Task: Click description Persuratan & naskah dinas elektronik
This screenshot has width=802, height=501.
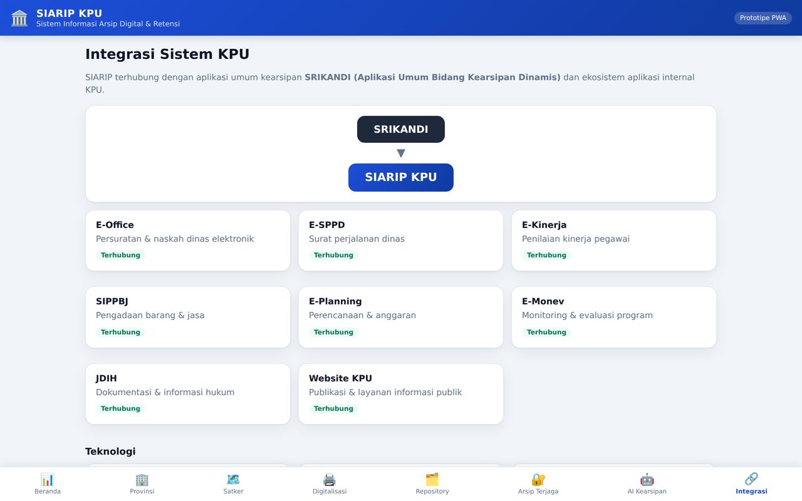Action: tap(175, 239)
